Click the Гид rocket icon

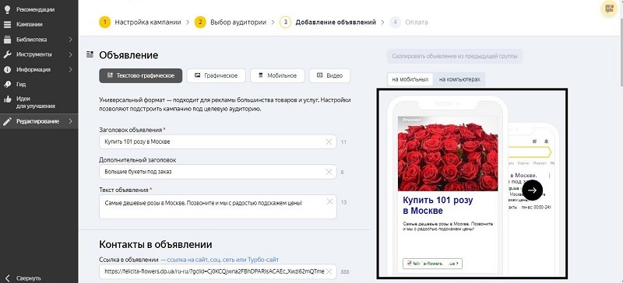(x=7, y=84)
